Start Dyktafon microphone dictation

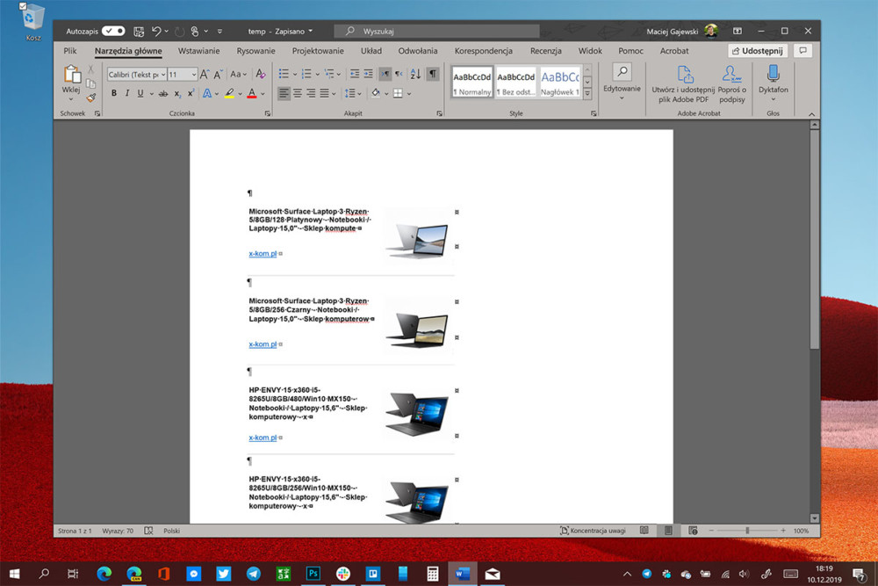773,83
